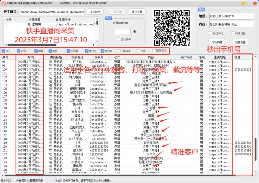Sort by the 主页地址 column header
Screen dimensions: 259x183
220,57
